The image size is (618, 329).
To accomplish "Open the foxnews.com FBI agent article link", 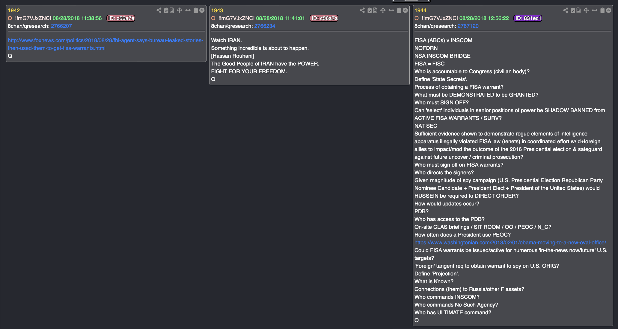I will tap(105, 44).
